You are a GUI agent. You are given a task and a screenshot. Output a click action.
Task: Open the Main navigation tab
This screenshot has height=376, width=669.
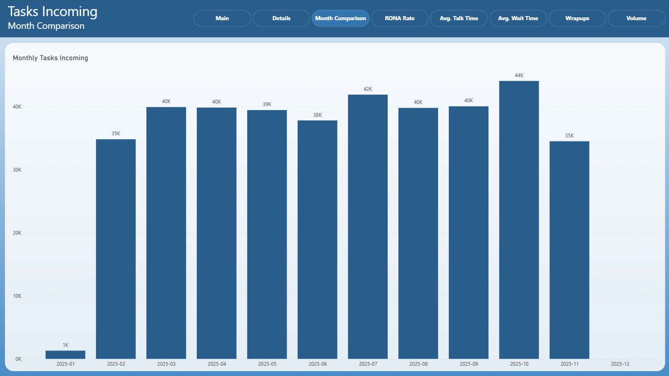(222, 18)
